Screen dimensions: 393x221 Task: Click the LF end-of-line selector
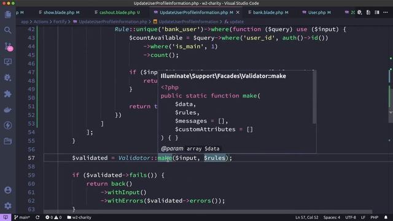363,217
